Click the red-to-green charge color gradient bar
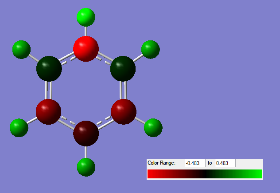The height and width of the screenshot is (193, 280). point(205,174)
